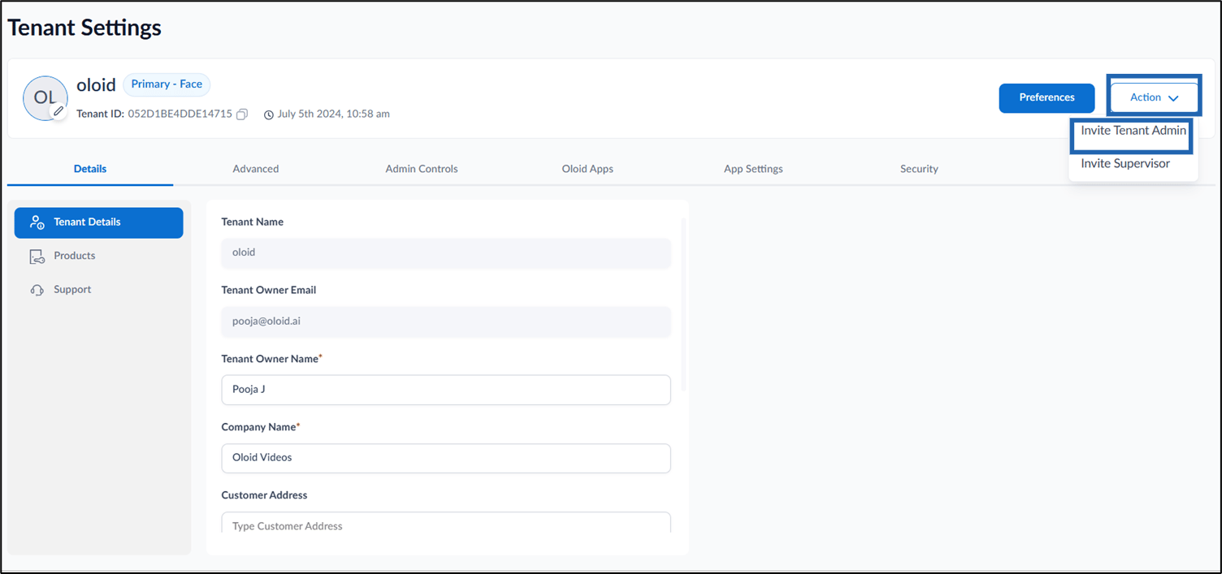Image resolution: width=1222 pixels, height=574 pixels.
Task: Click the clock icon beside July 5th date
Action: click(x=269, y=114)
